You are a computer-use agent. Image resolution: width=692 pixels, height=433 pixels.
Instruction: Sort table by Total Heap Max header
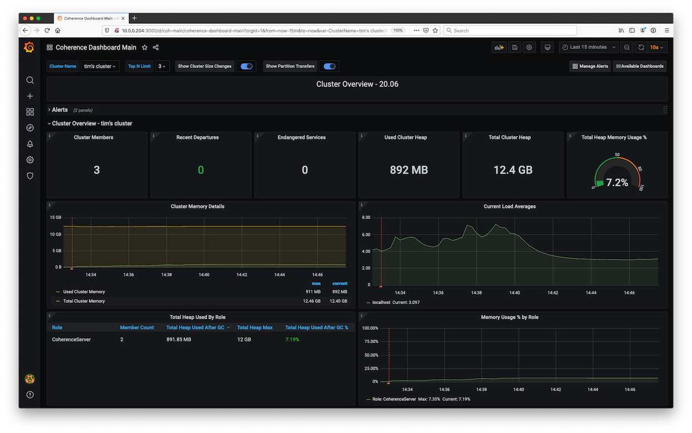255,327
